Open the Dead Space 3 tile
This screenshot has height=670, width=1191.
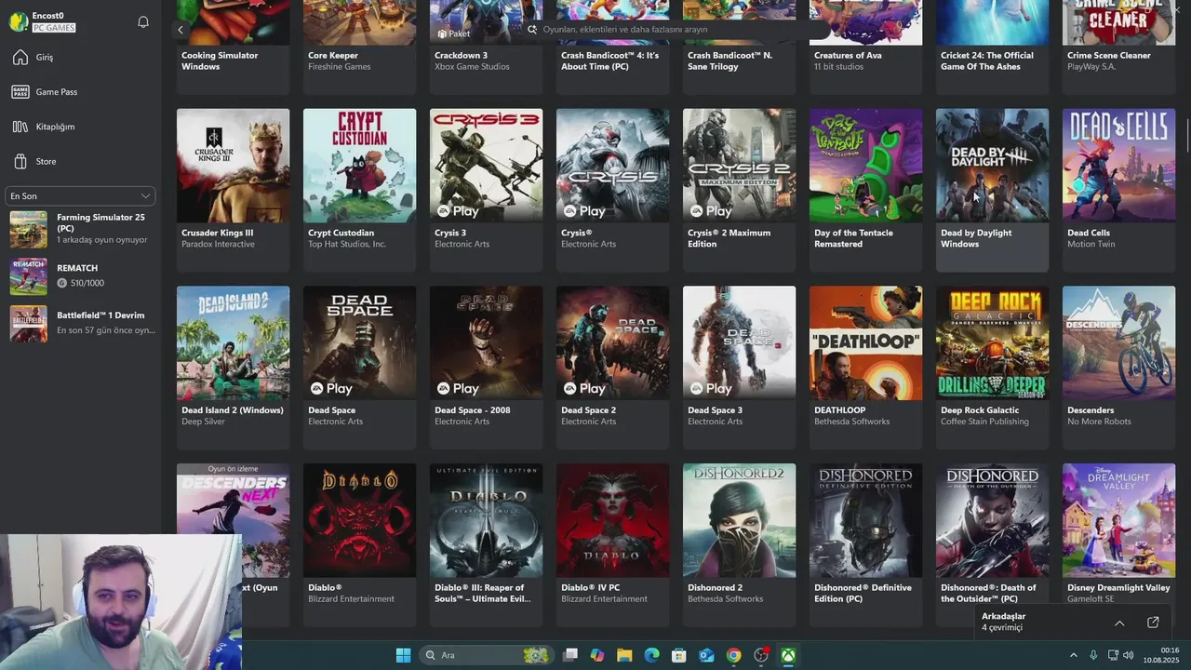tap(739, 368)
